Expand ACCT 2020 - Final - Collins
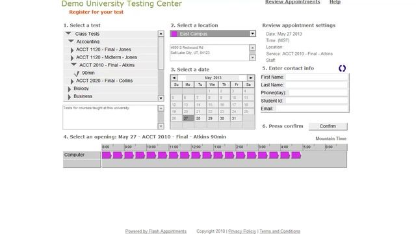This screenshot has height=234, width=416. pyautogui.click(x=72, y=81)
